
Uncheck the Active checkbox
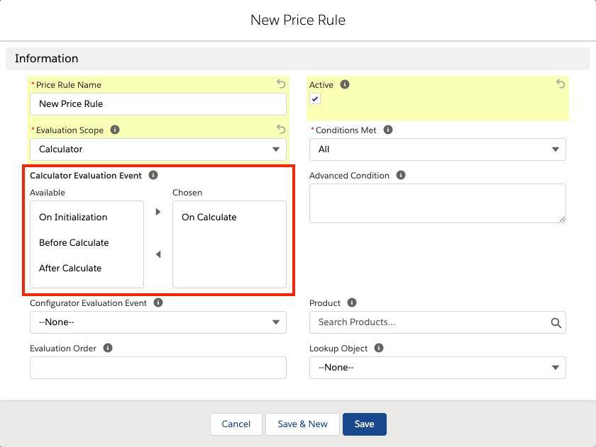(x=315, y=98)
